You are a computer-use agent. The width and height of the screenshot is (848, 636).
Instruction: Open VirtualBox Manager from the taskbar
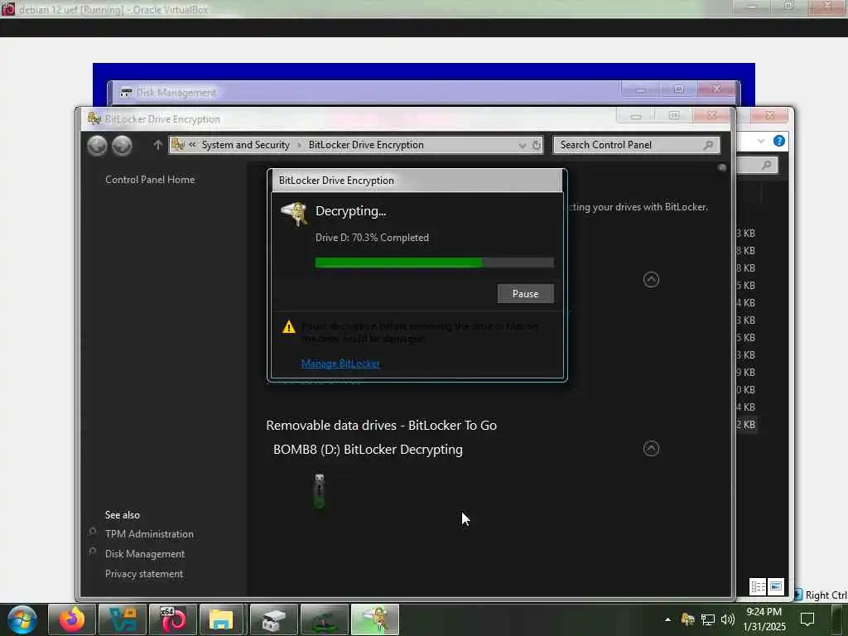tap(123, 619)
